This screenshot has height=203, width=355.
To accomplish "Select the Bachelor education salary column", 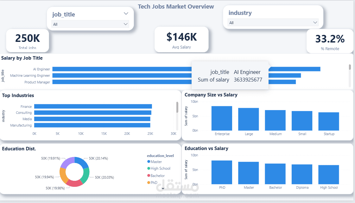I will coord(275,174).
